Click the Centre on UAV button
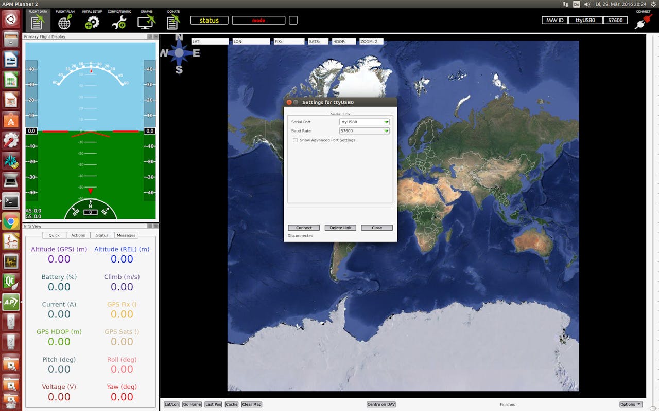This screenshot has width=659, height=411. pyautogui.click(x=381, y=404)
